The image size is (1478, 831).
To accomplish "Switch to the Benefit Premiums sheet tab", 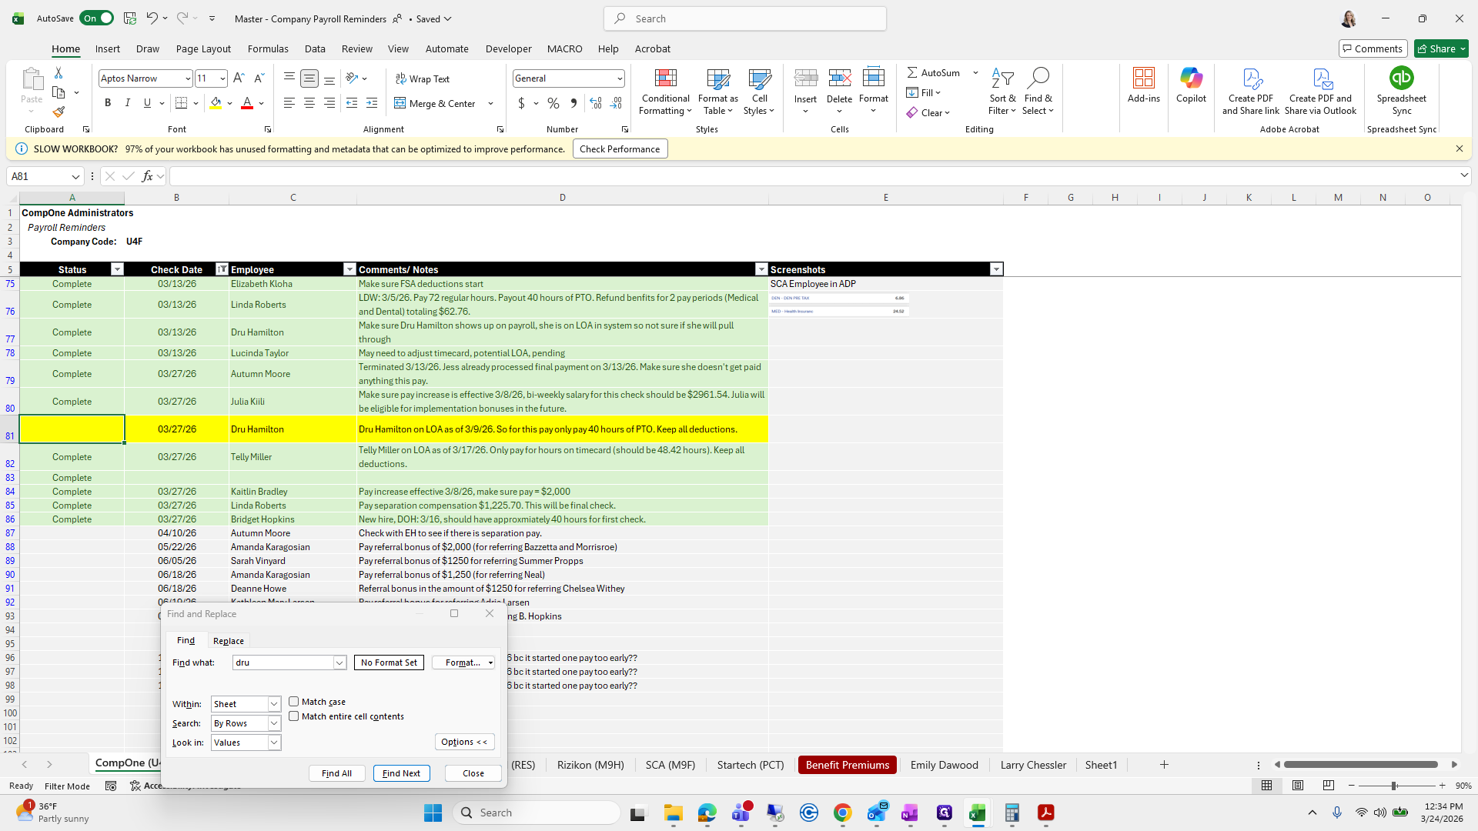I will click(847, 765).
